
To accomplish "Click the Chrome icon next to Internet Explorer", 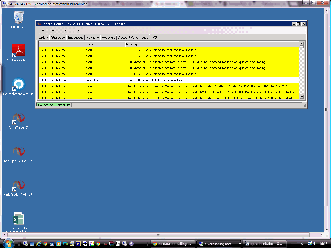I will point(45,244).
